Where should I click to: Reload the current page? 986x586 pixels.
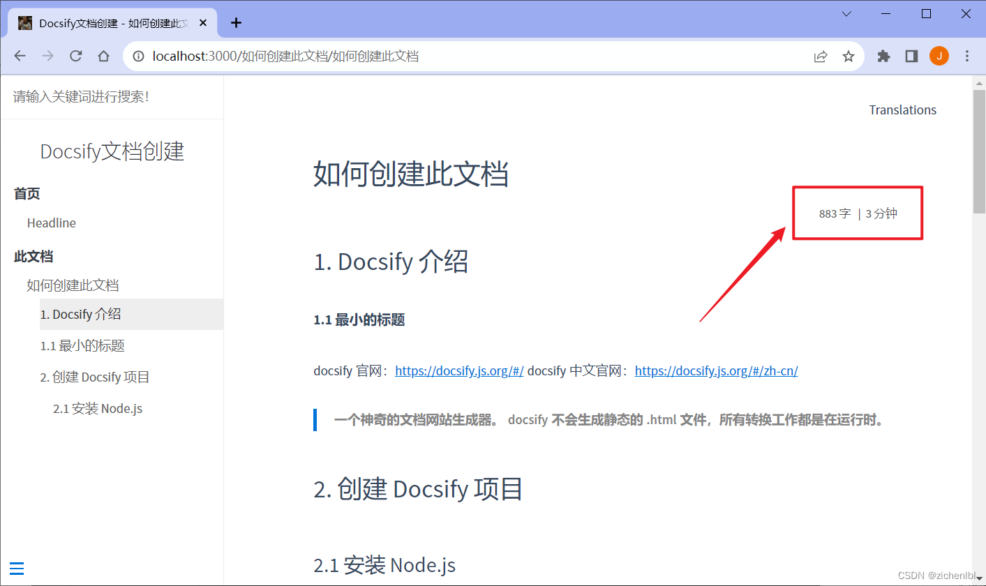[x=76, y=57]
